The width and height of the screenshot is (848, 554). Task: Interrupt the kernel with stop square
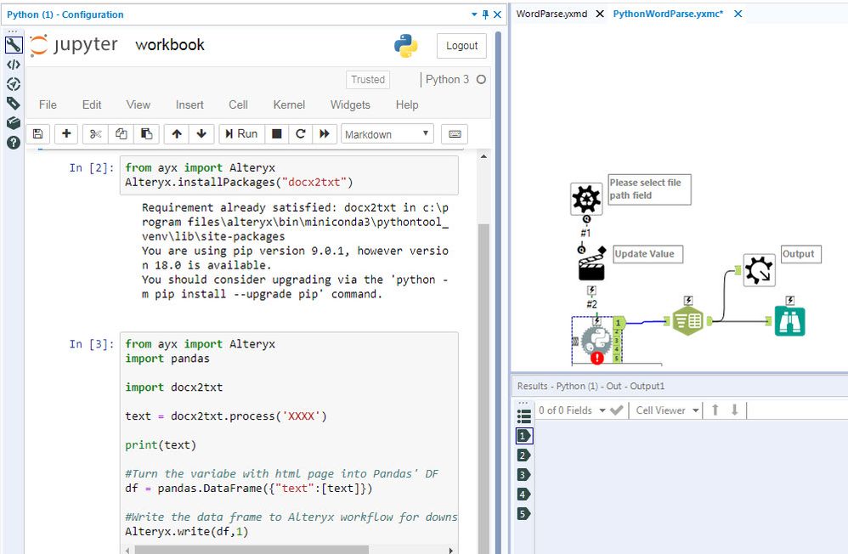(277, 133)
